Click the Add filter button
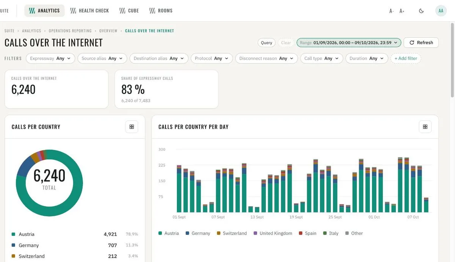Screen dimensions: 455x262 pyautogui.click(x=406, y=59)
